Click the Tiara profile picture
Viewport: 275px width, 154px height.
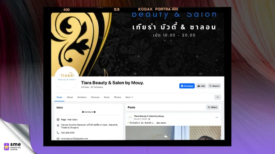coord(67,78)
